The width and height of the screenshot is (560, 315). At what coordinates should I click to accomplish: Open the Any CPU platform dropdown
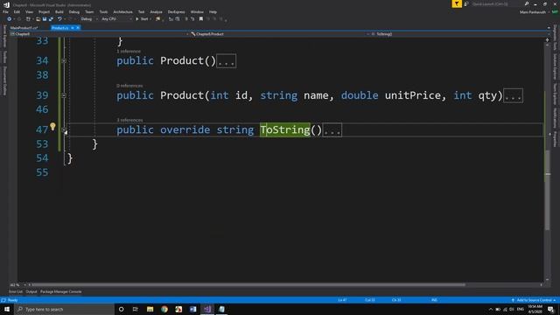[116, 19]
